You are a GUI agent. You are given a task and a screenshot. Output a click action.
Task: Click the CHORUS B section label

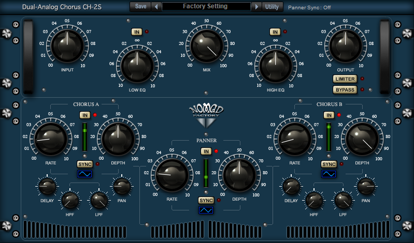click(329, 104)
